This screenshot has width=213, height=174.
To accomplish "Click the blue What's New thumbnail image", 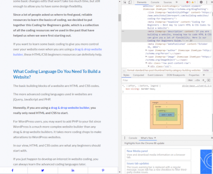I will coord(206,162).
